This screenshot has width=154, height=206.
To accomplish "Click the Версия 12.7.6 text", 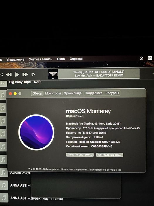I will click(x=75, y=116).
